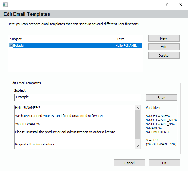Click the 'Hello %NAME%!' line in the message body
Viewport: 188px width, 171px height.
coord(28,108)
